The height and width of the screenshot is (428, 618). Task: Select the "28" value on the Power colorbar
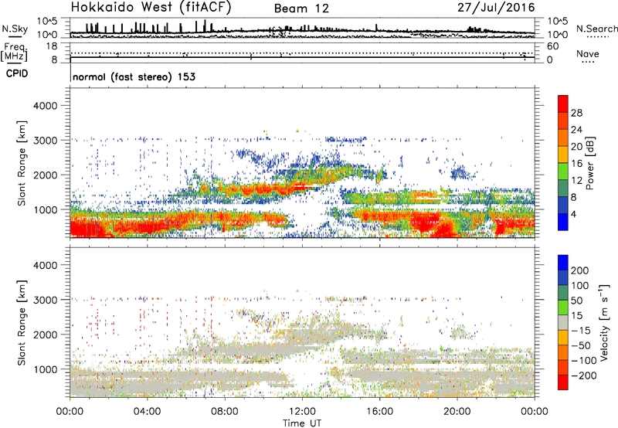tap(576, 113)
